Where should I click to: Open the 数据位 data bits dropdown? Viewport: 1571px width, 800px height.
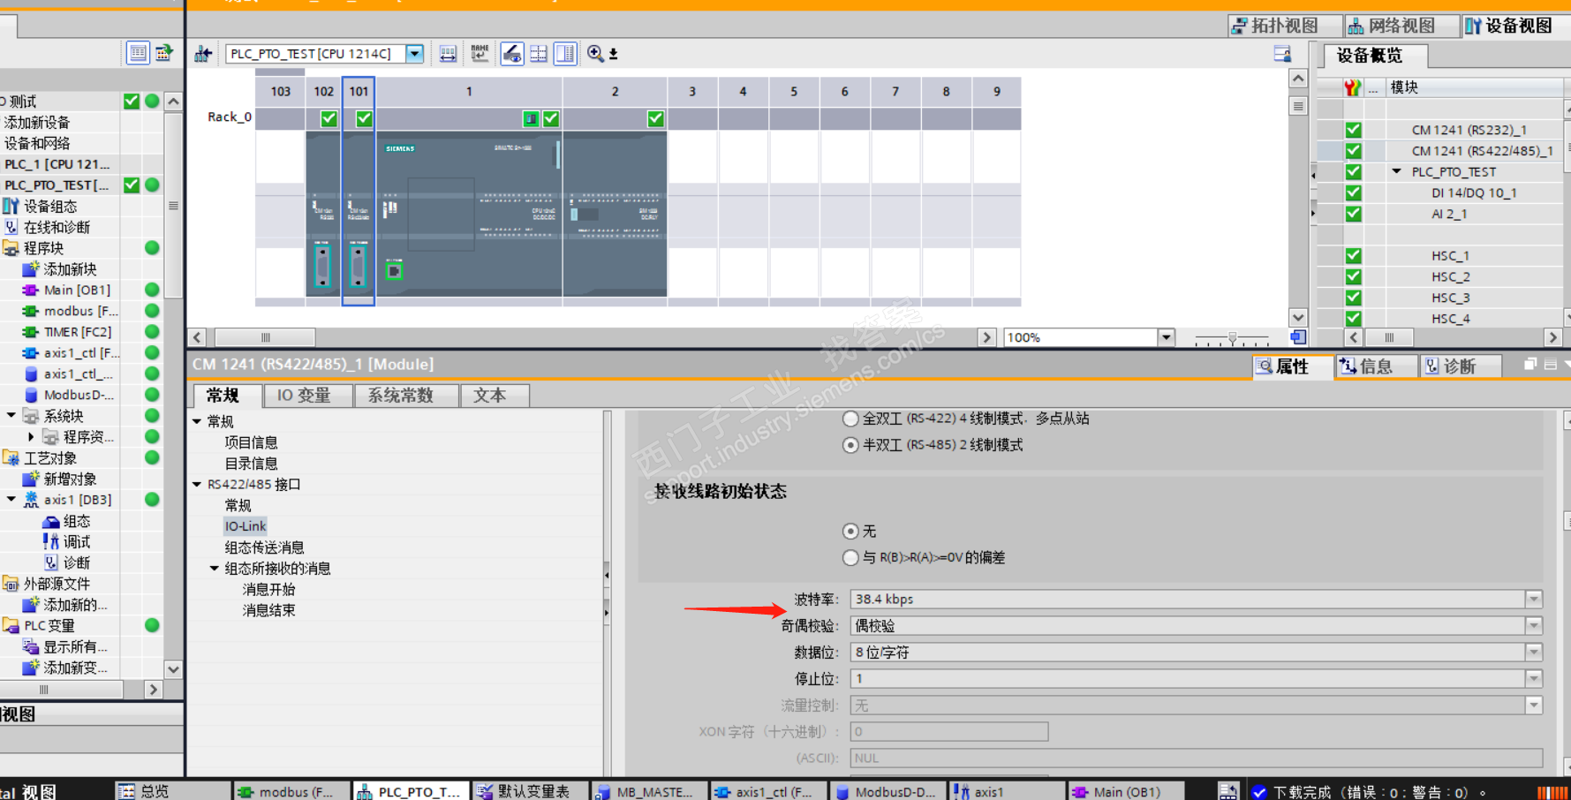coord(1534,653)
